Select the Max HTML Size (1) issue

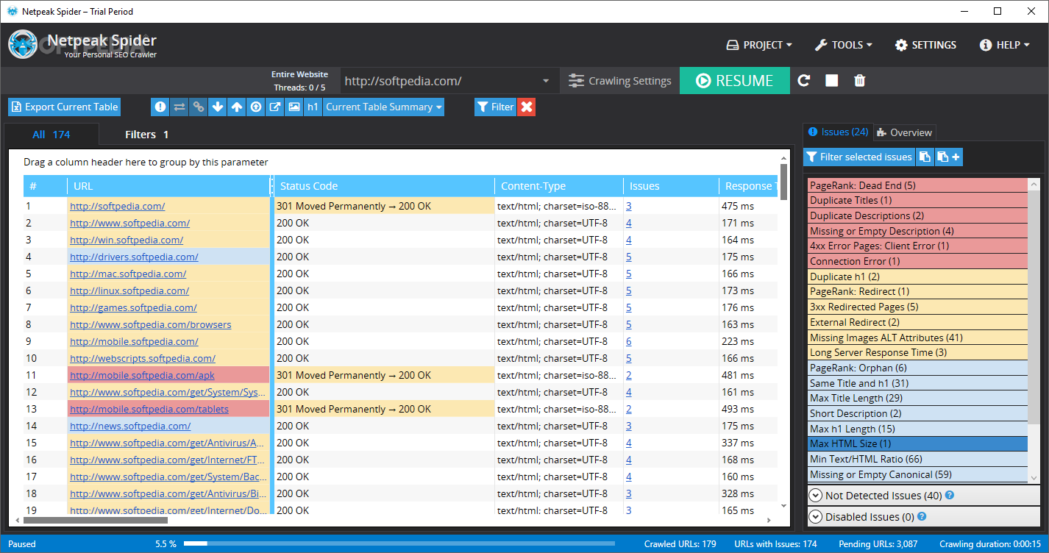(917, 443)
